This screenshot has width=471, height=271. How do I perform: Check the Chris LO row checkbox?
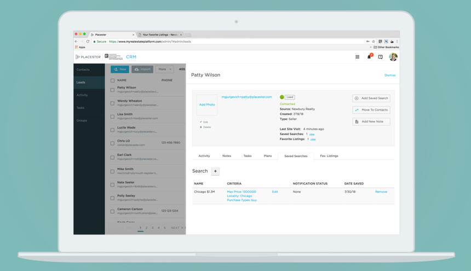(x=112, y=143)
